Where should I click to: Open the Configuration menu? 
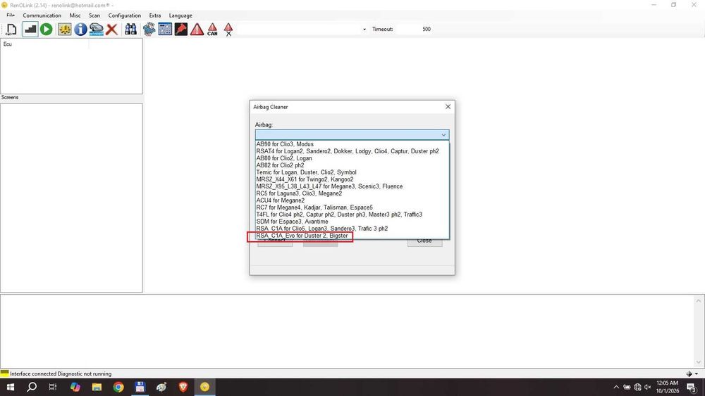click(125, 15)
